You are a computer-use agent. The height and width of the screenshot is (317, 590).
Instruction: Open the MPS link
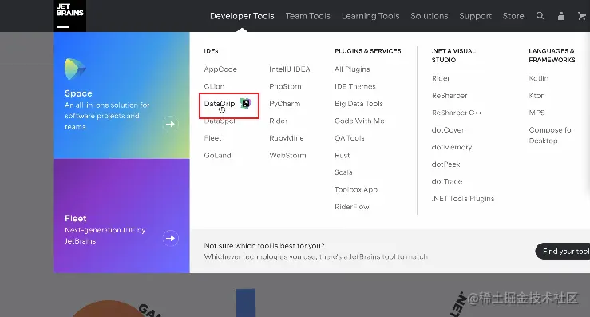click(x=537, y=113)
